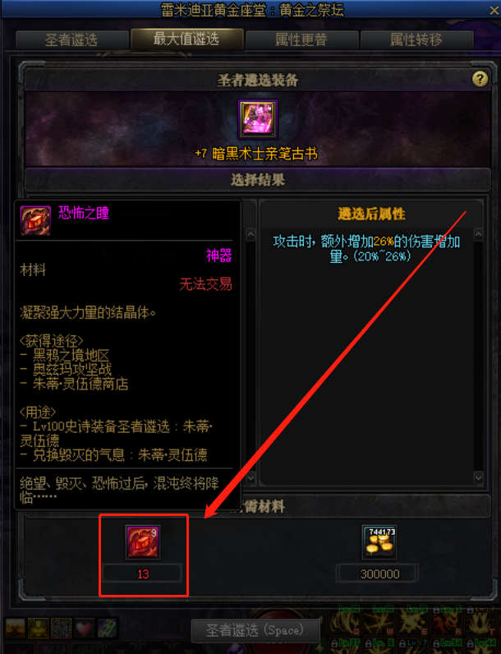The image size is (501, 654).
Task: Click down arrow of left panel scrollbar
Action: click(x=250, y=477)
